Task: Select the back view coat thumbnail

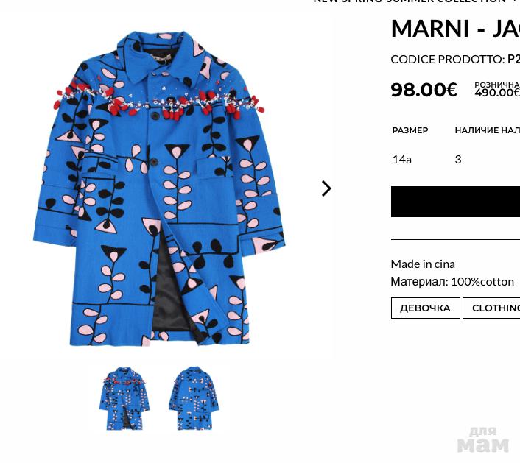Action: pyautogui.click(x=194, y=399)
